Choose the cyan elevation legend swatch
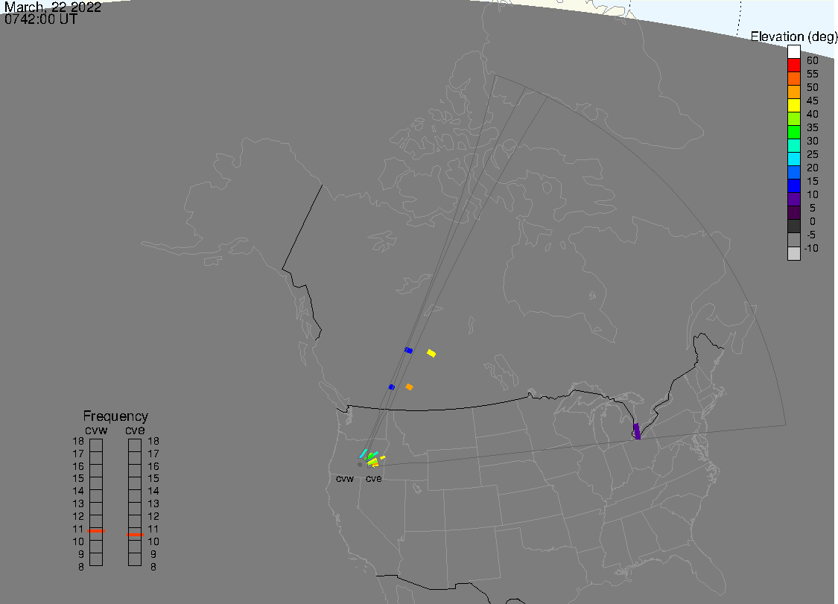 [x=794, y=159]
